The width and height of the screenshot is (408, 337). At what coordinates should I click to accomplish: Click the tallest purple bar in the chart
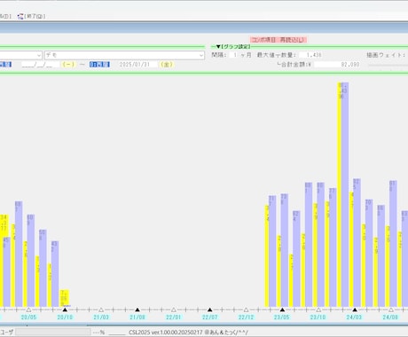pos(345,194)
